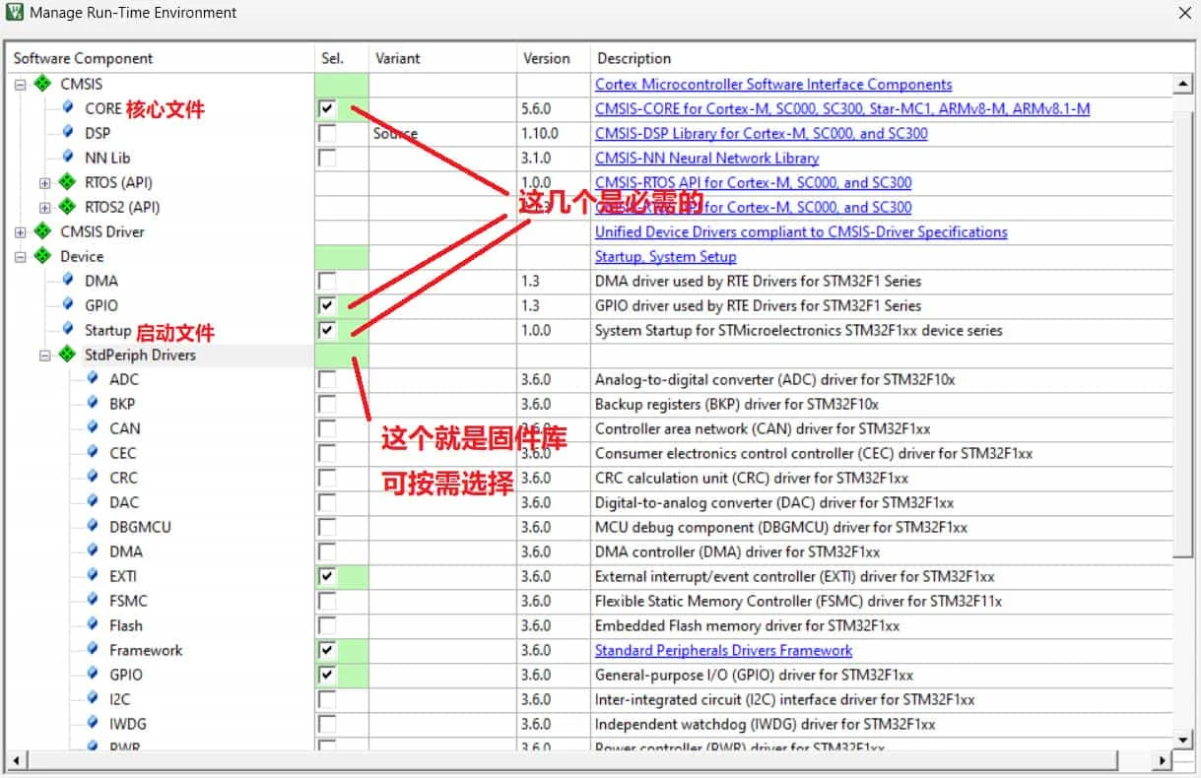The height and width of the screenshot is (778, 1201).
Task: Select the I2C tree item
Action: 119,699
